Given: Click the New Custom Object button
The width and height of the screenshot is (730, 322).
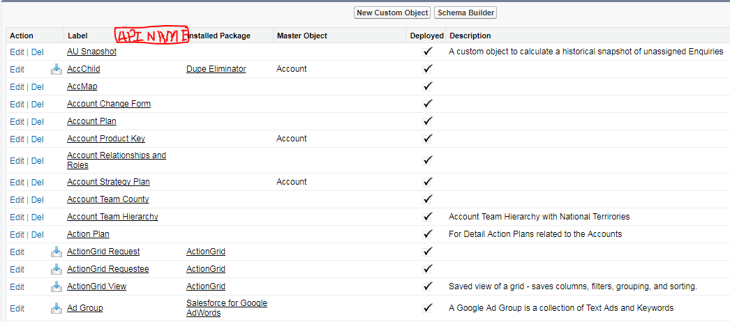Looking at the screenshot, I should 392,13.
